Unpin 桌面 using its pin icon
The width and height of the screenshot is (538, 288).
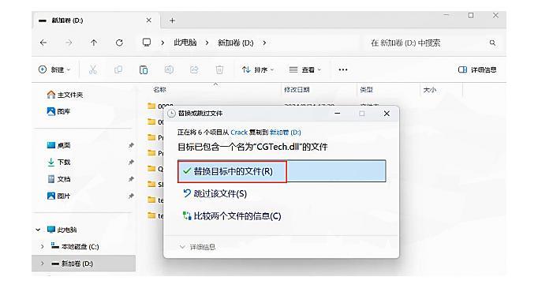pos(131,145)
